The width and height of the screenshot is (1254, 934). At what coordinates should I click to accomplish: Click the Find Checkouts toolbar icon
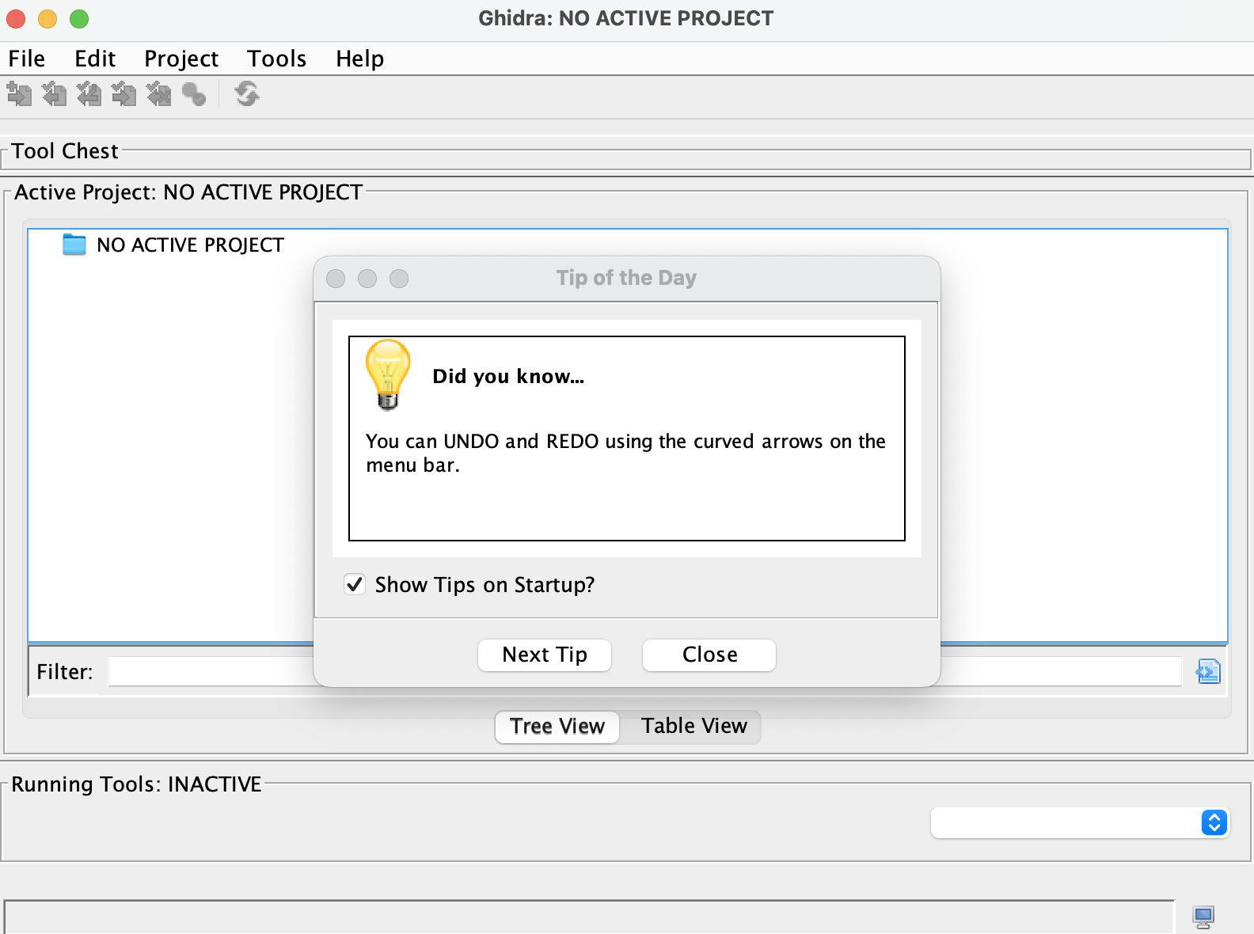pyautogui.click(x=194, y=94)
